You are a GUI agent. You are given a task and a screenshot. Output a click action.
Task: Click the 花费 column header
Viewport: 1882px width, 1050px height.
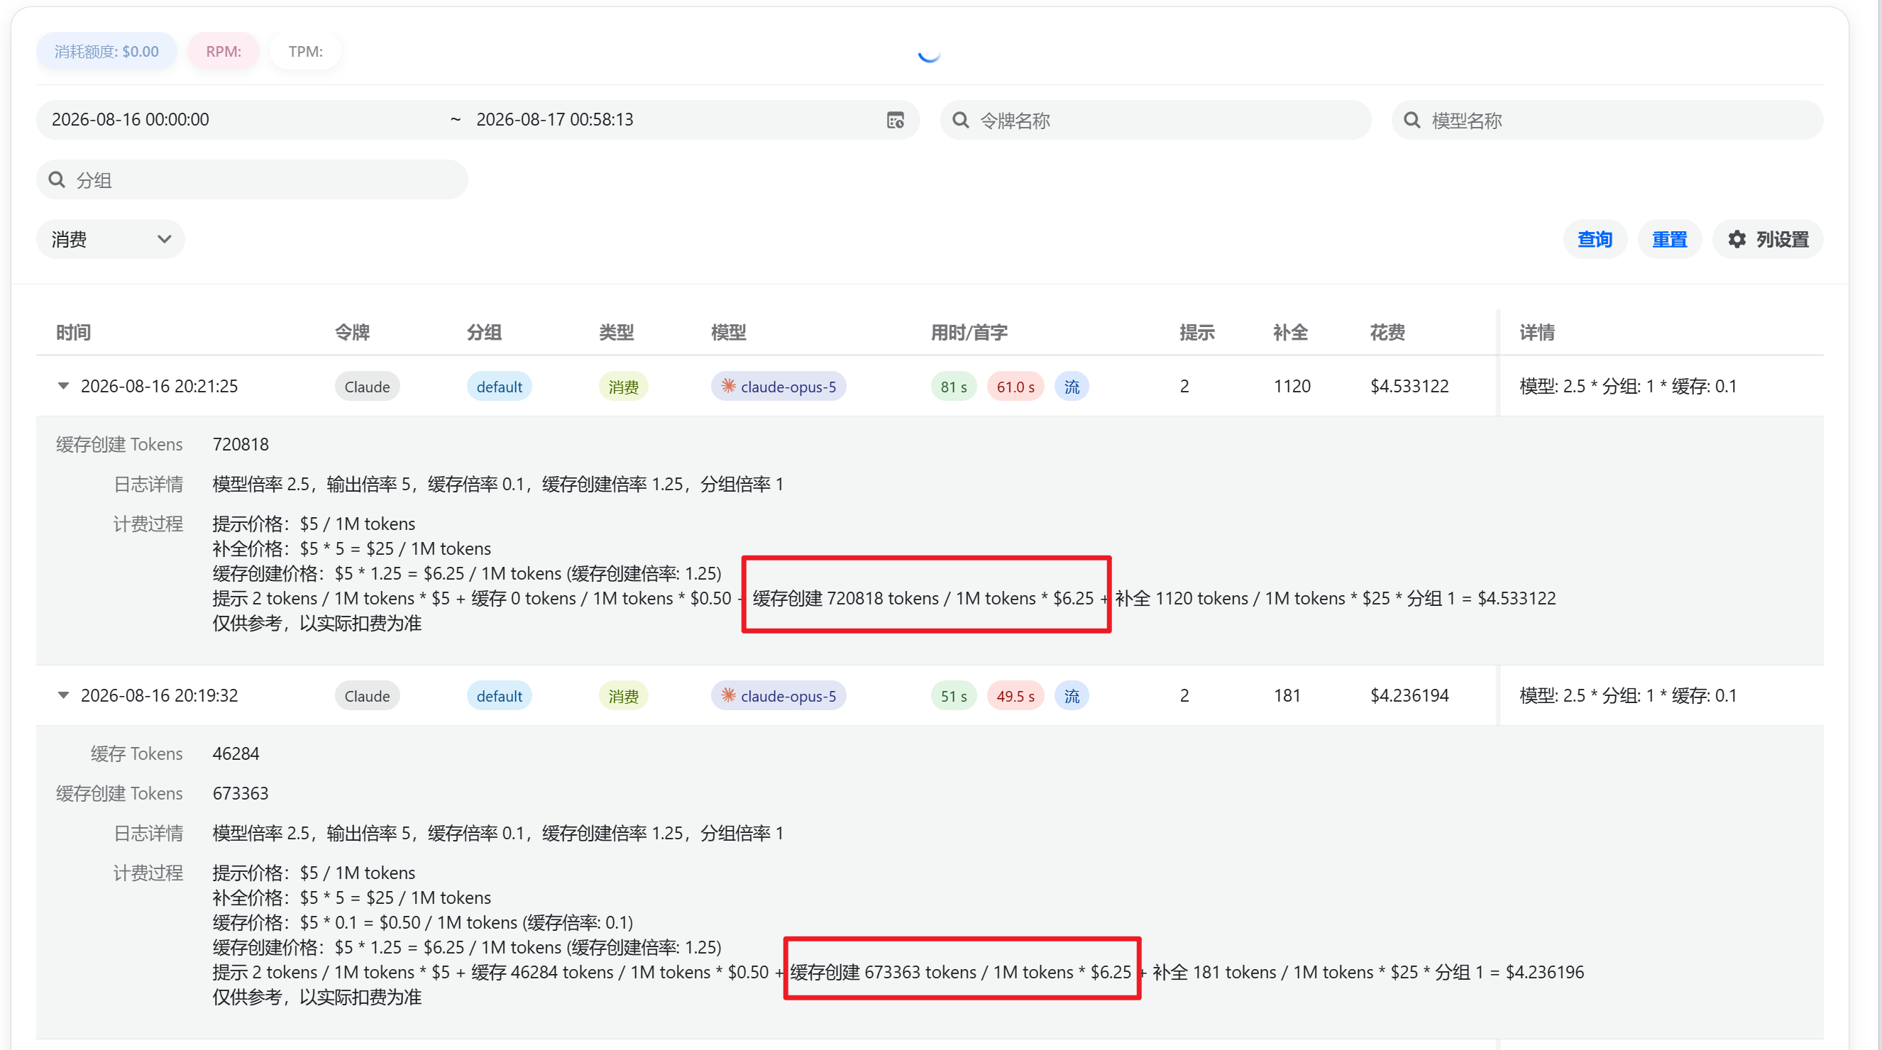[1387, 332]
